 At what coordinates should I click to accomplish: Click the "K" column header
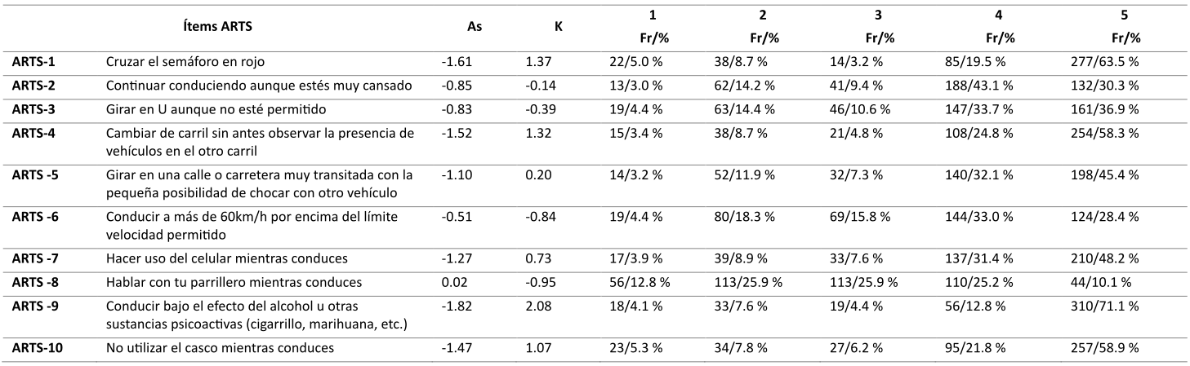pos(559,27)
